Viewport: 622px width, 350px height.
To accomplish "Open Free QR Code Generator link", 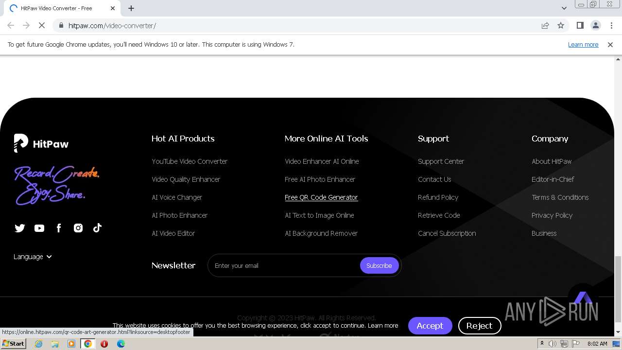I will click(321, 197).
